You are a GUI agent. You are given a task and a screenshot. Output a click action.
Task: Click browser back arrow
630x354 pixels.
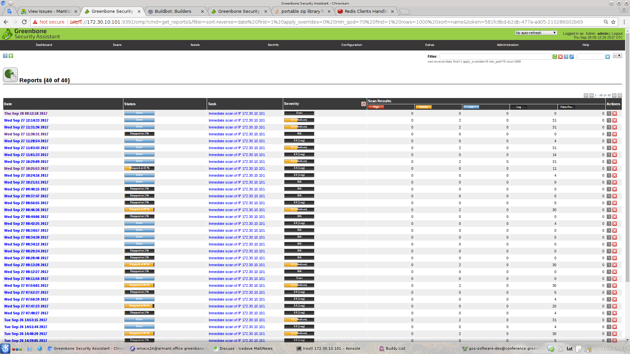pos(6,22)
